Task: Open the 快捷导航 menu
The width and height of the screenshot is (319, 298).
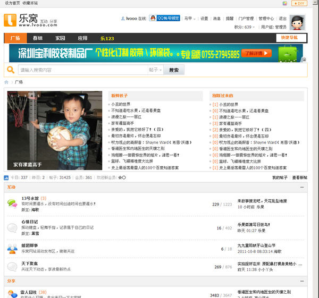Action: pos(291,38)
